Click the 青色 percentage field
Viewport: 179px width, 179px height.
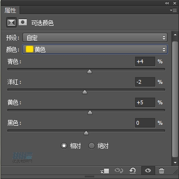point(145,61)
